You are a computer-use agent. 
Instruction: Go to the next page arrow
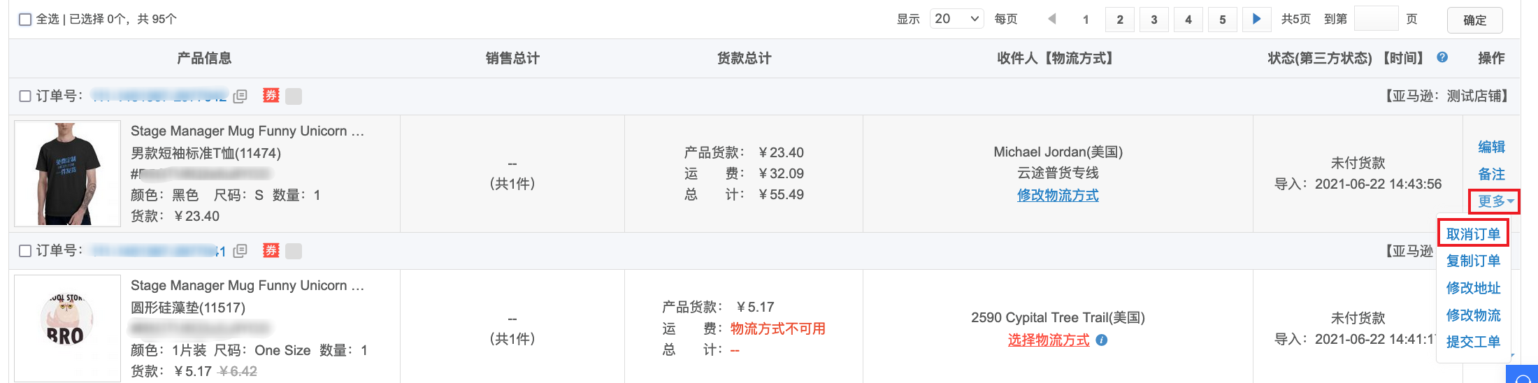click(x=1256, y=19)
